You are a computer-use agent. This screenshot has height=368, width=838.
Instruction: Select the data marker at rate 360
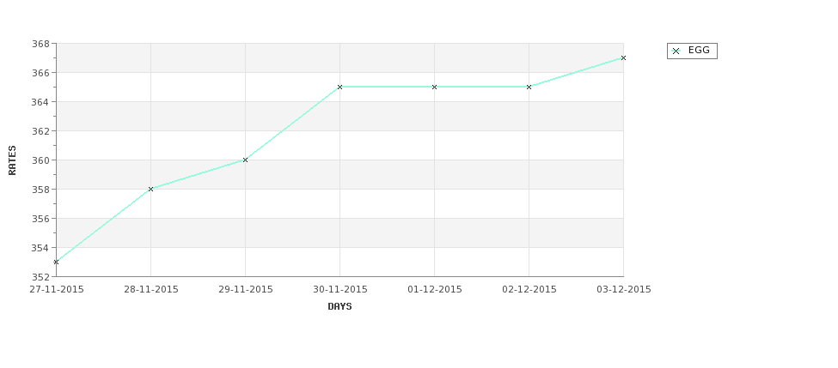pos(245,160)
